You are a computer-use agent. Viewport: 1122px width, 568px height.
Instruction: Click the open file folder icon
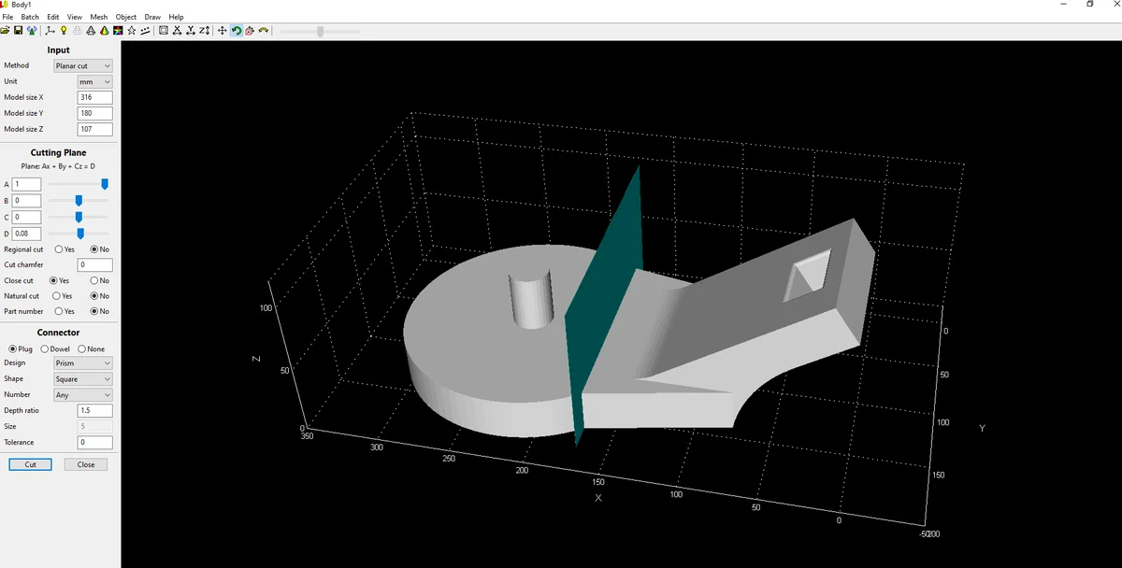coord(6,31)
